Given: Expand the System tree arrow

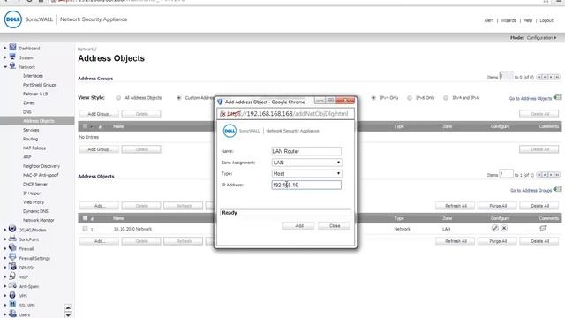Looking at the screenshot, I should [5, 57].
